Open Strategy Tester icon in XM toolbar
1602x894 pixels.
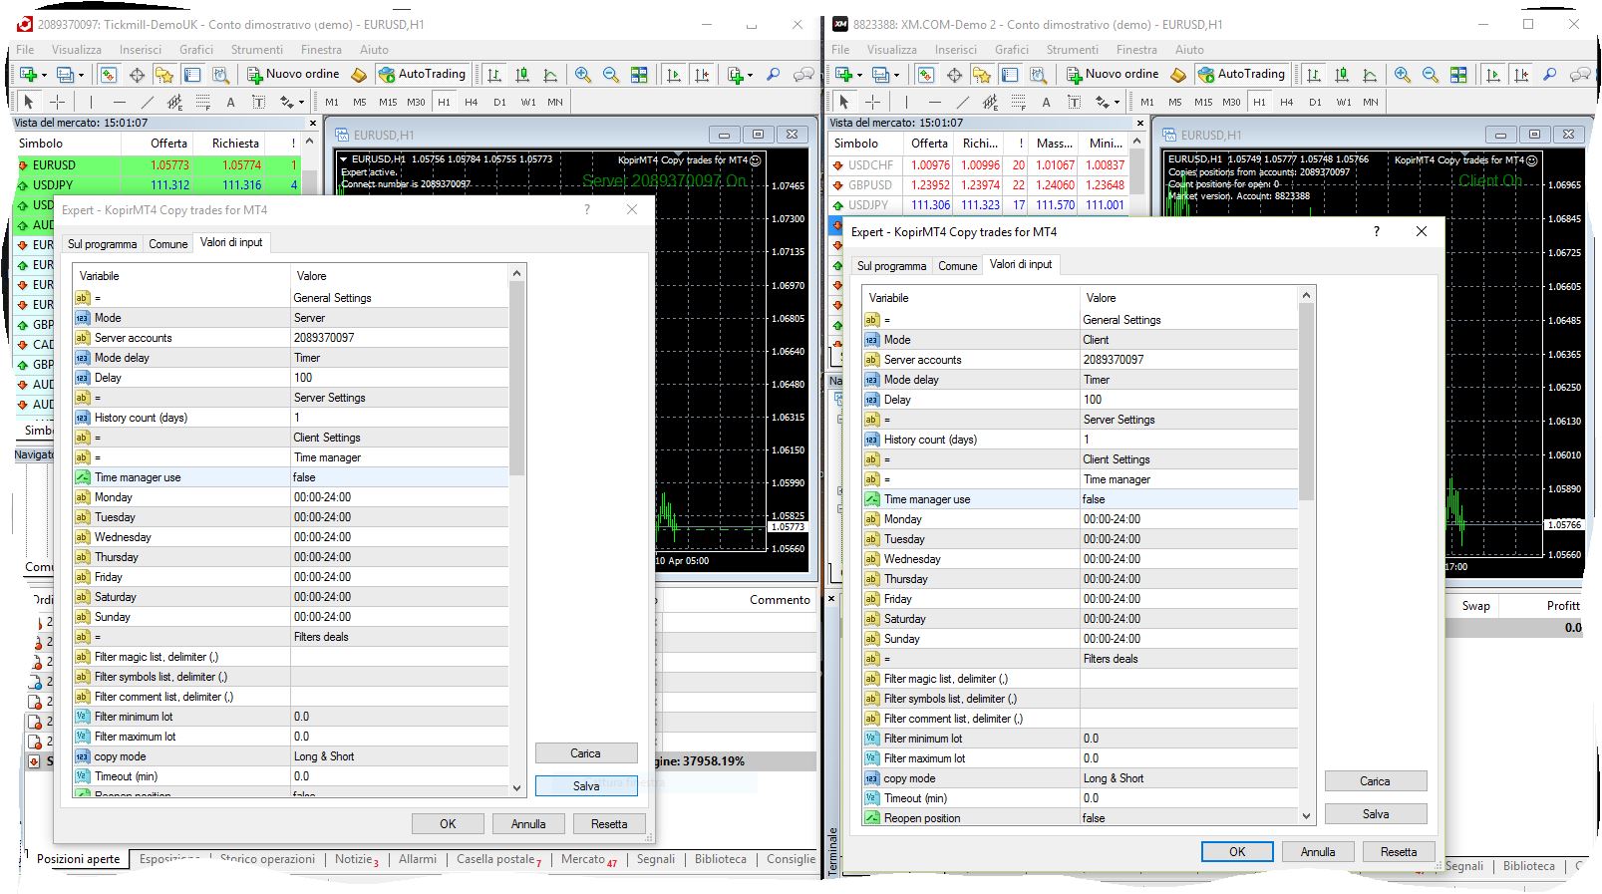coord(1038,75)
